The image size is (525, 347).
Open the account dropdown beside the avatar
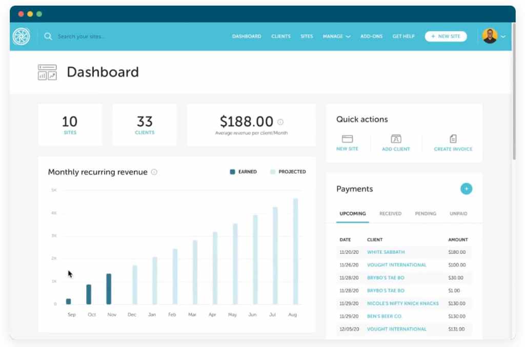504,36
